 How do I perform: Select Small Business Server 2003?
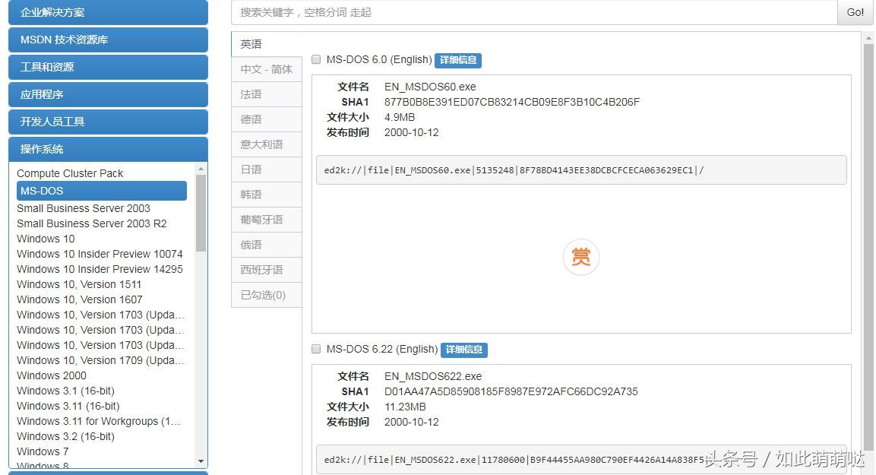pyautogui.click(x=84, y=208)
